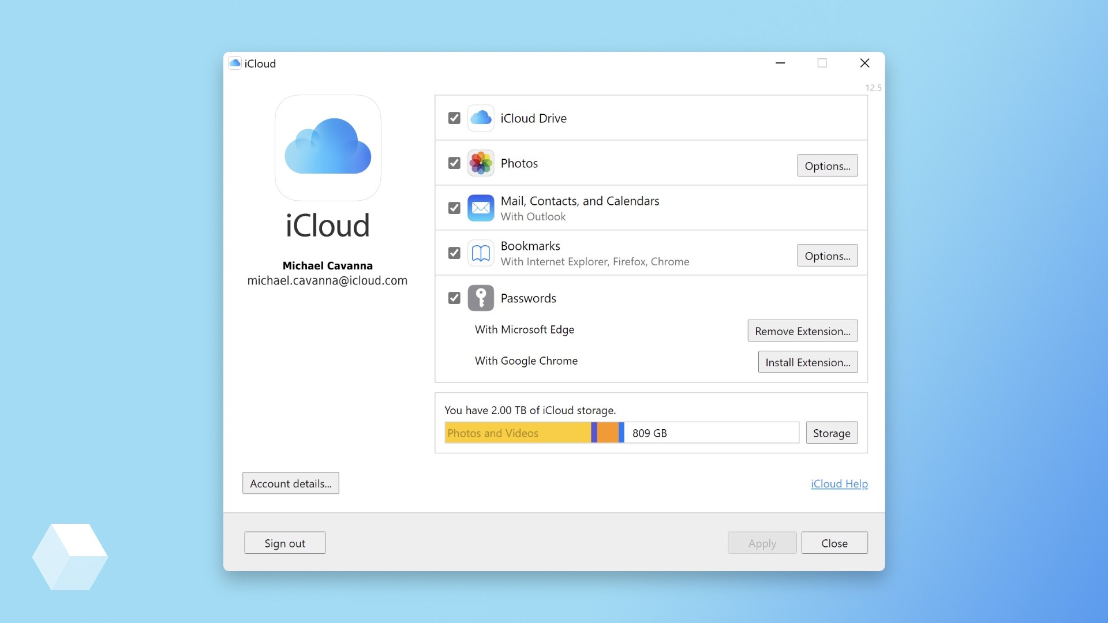
Task: Click the Passwords label
Action: (x=529, y=298)
